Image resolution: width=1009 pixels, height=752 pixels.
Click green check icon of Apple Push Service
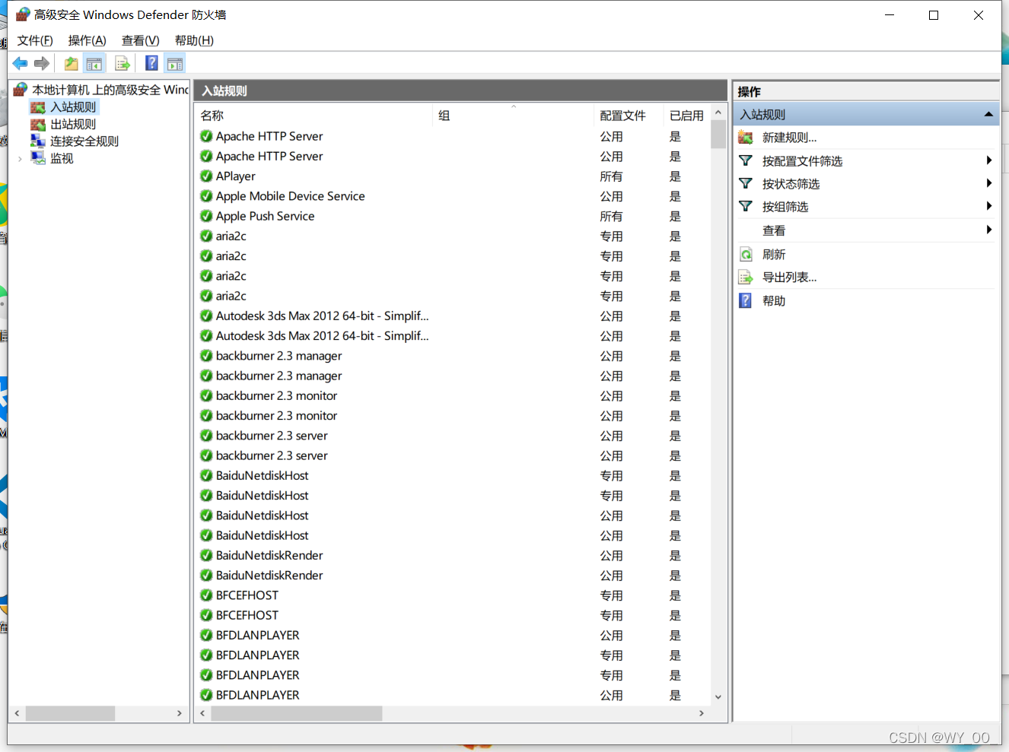tap(206, 216)
